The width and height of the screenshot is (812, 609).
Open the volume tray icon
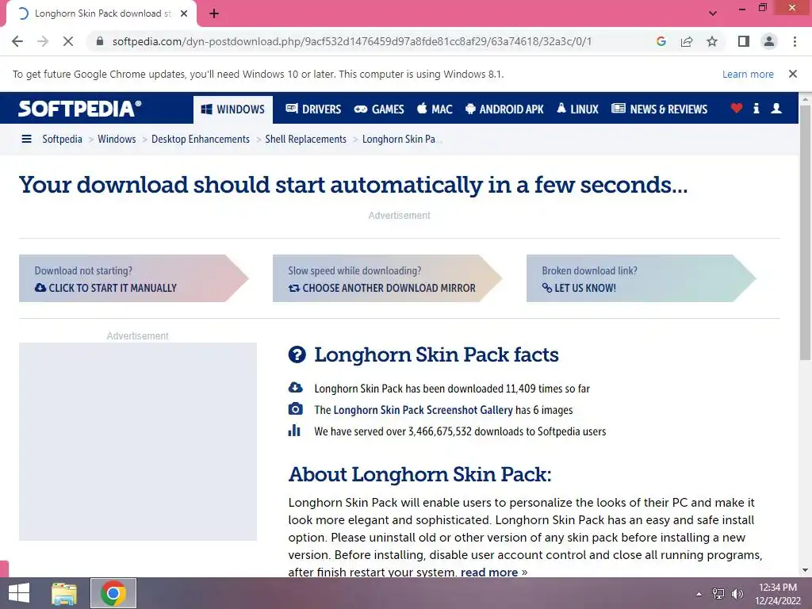pos(737,594)
